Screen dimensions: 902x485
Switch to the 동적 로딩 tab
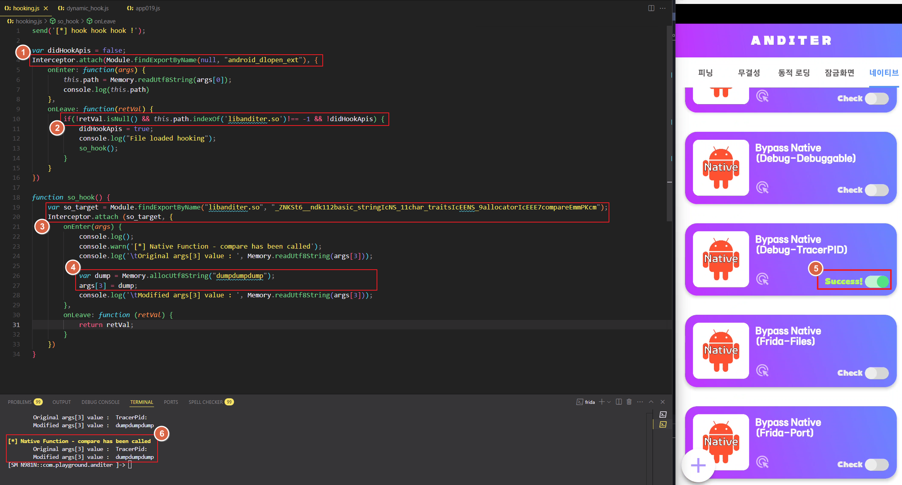pos(794,73)
